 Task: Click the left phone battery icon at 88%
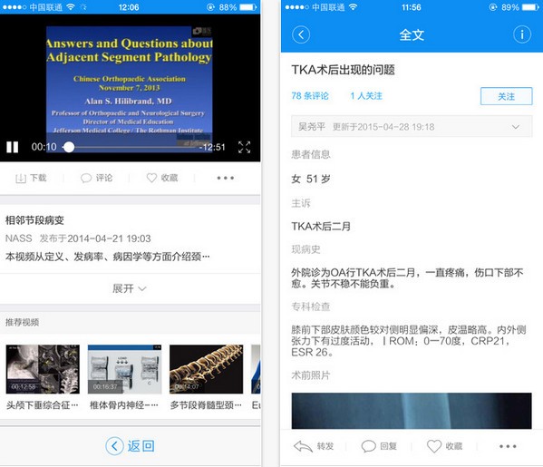pyautogui.click(x=248, y=7)
